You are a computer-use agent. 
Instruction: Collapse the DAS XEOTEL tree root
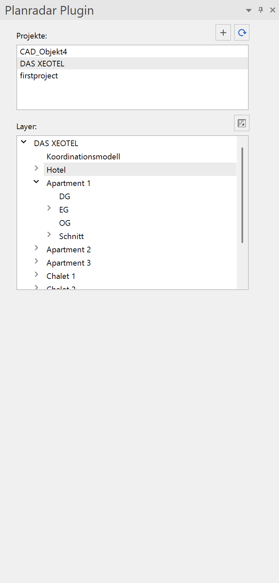[24, 142]
